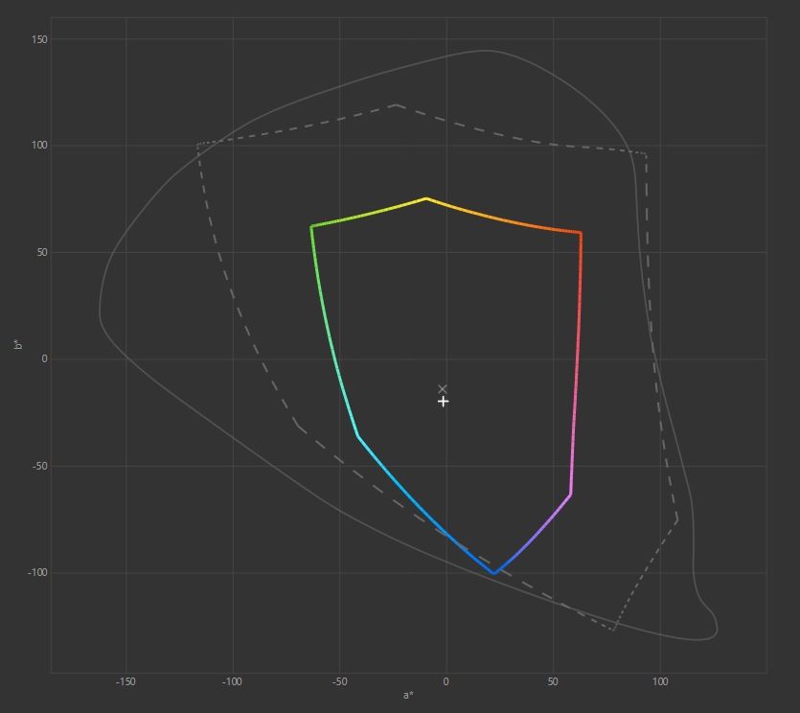Click the dotted upper-left corner of dashed gamut
This screenshot has height=713, width=800.
tap(198, 145)
